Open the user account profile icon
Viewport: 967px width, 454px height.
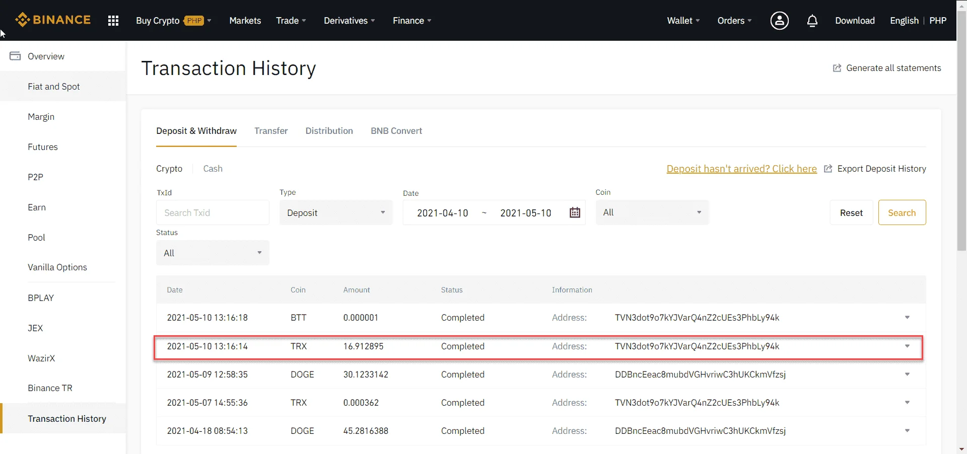[x=779, y=21]
